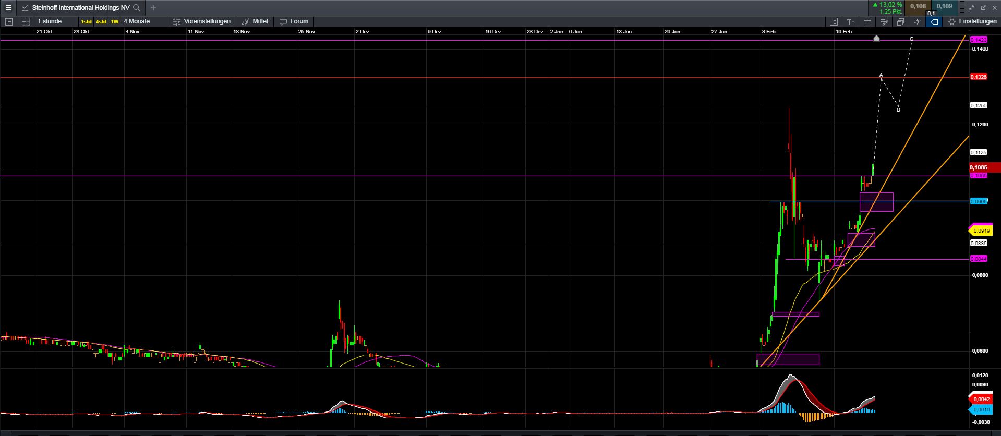Click the 4std quick timeframe button
The image size is (1001, 436).
coord(101,22)
